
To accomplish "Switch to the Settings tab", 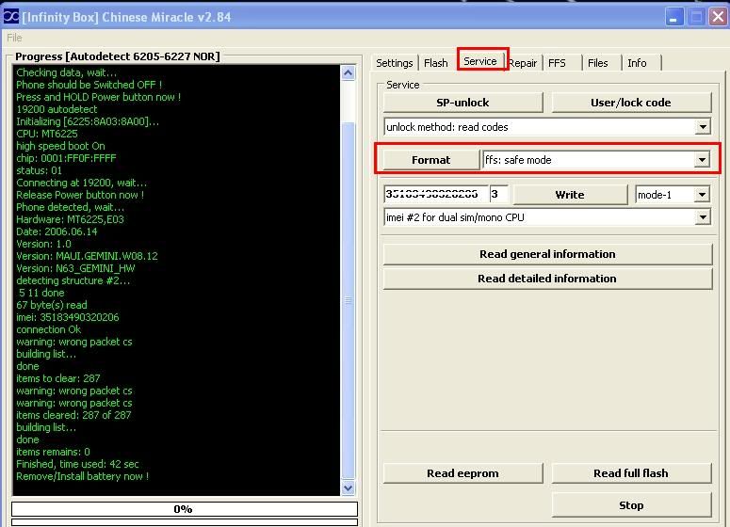I will 395,63.
